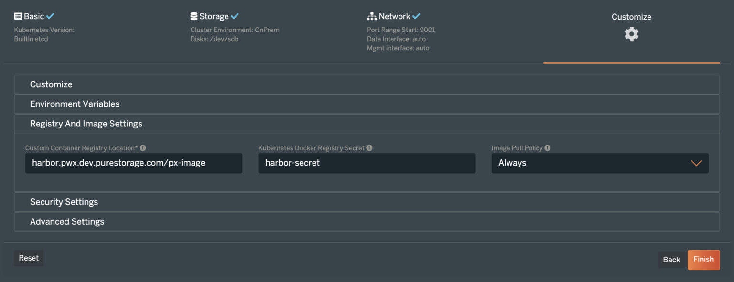Click info icon beside Kubernetes Docker Registry Secret
The width and height of the screenshot is (734, 282).
[x=369, y=148]
